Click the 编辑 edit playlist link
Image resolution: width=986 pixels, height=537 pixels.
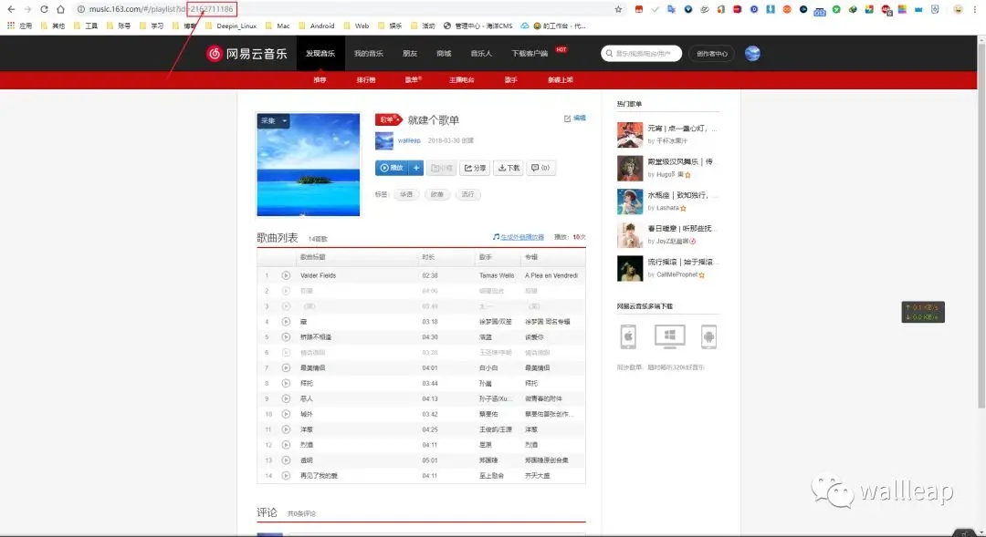click(x=575, y=119)
